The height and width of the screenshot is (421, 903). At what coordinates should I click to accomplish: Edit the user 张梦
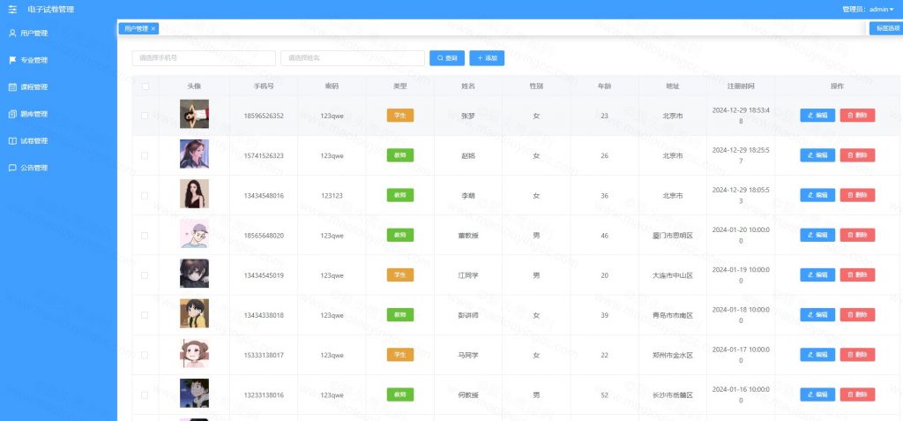click(817, 116)
